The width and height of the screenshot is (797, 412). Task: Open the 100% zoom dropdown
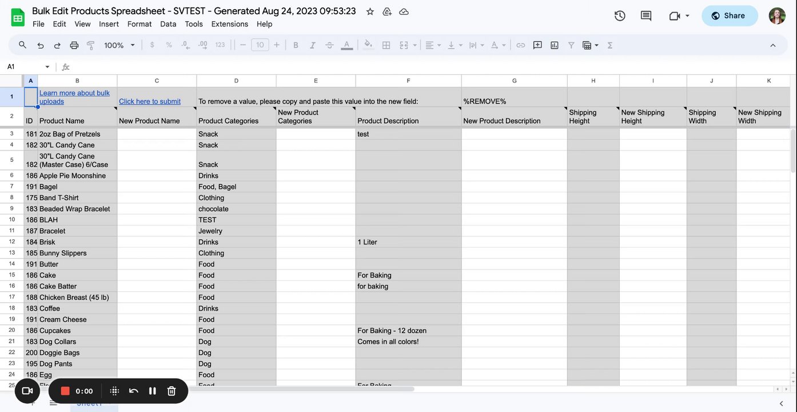(x=119, y=45)
